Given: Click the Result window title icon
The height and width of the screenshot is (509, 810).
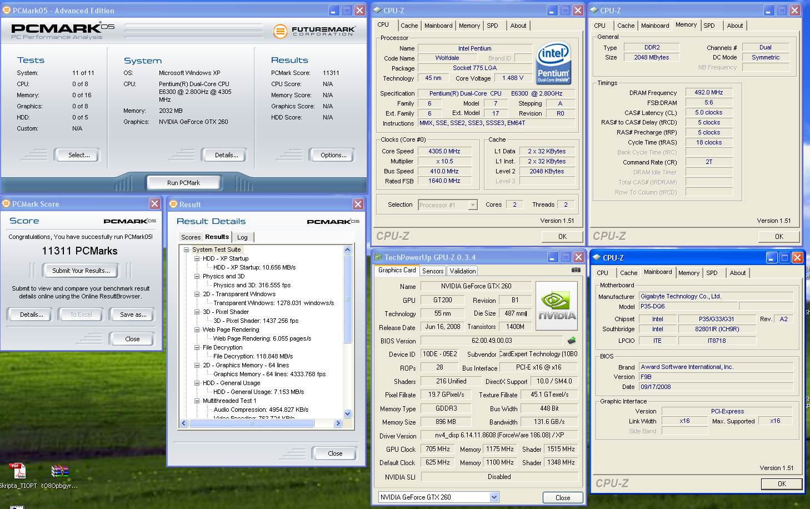Looking at the screenshot, I should point(173,204).
